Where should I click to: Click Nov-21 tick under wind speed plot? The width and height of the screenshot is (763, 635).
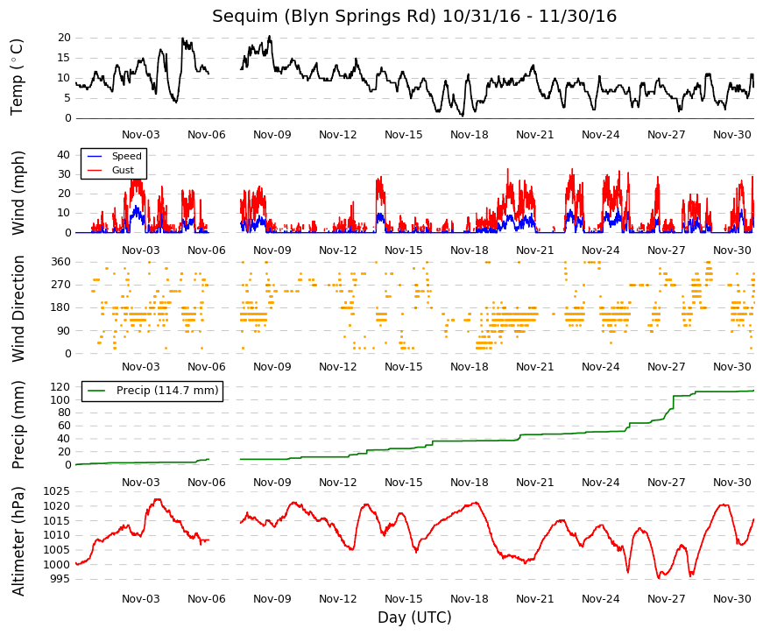point(534,250)
